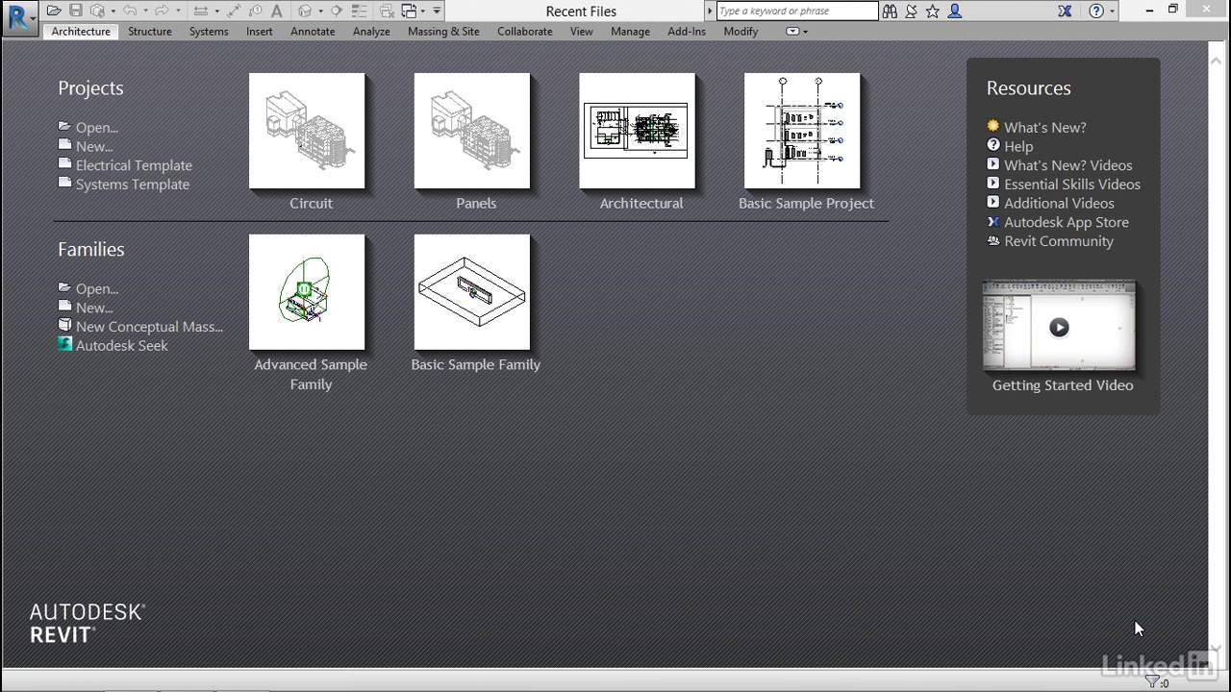Click the keyword search input field
This screenshot has height=692, width=1231.
click(x=797, y=12)
